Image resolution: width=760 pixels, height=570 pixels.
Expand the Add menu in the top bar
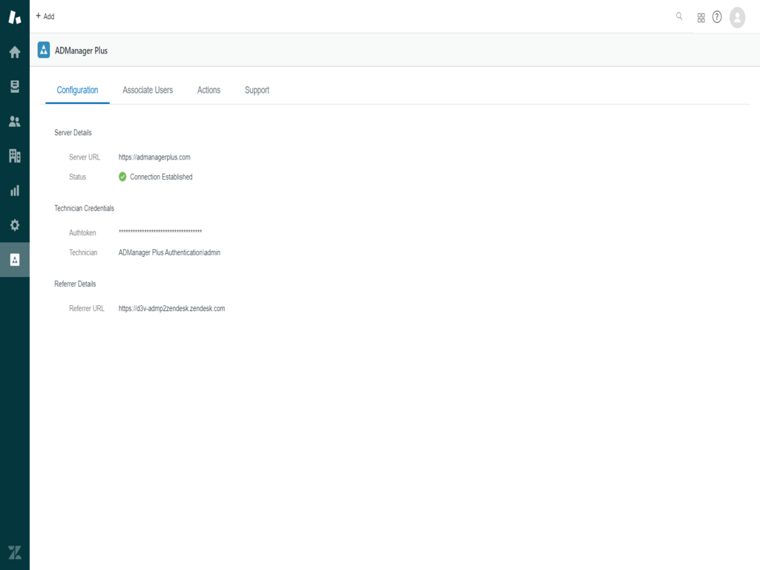click(45, 16)
